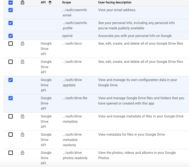The width and height of the screenshot is (191, 167).
Task: Select Google Drive API cell in drive.photos.readonly row
Action: click(46, 158)
